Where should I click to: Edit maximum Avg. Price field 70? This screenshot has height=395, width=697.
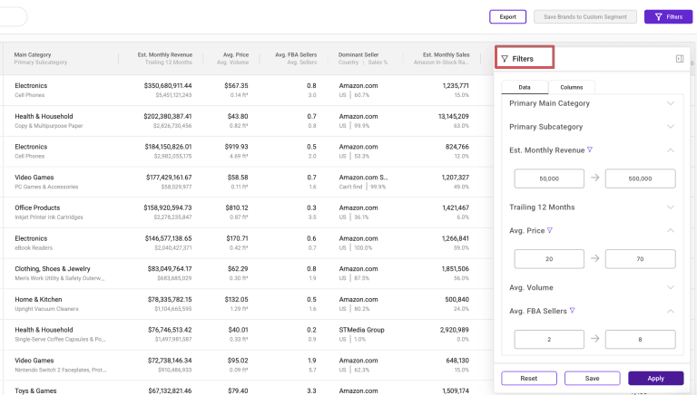(x=640, y=259)
